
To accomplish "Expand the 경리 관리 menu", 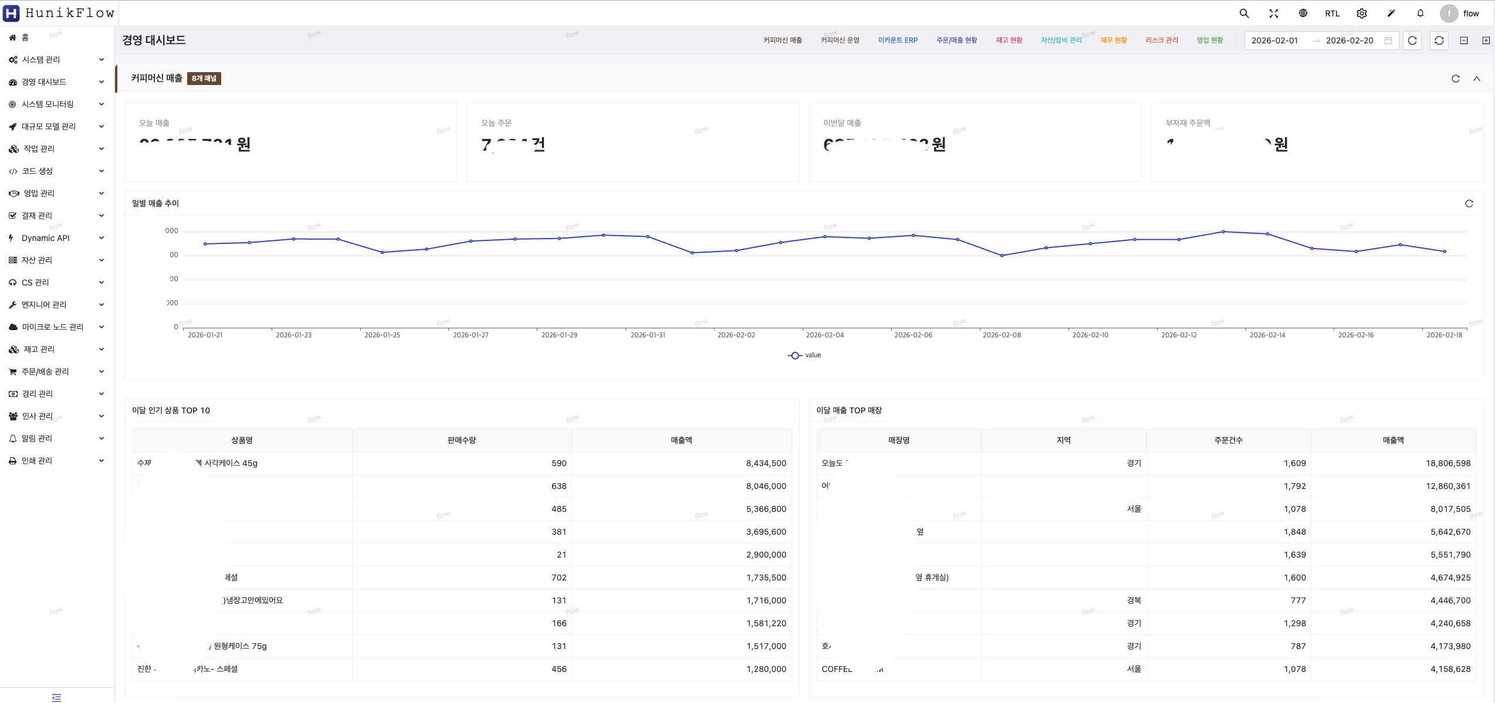I will [x=58, y=394].
